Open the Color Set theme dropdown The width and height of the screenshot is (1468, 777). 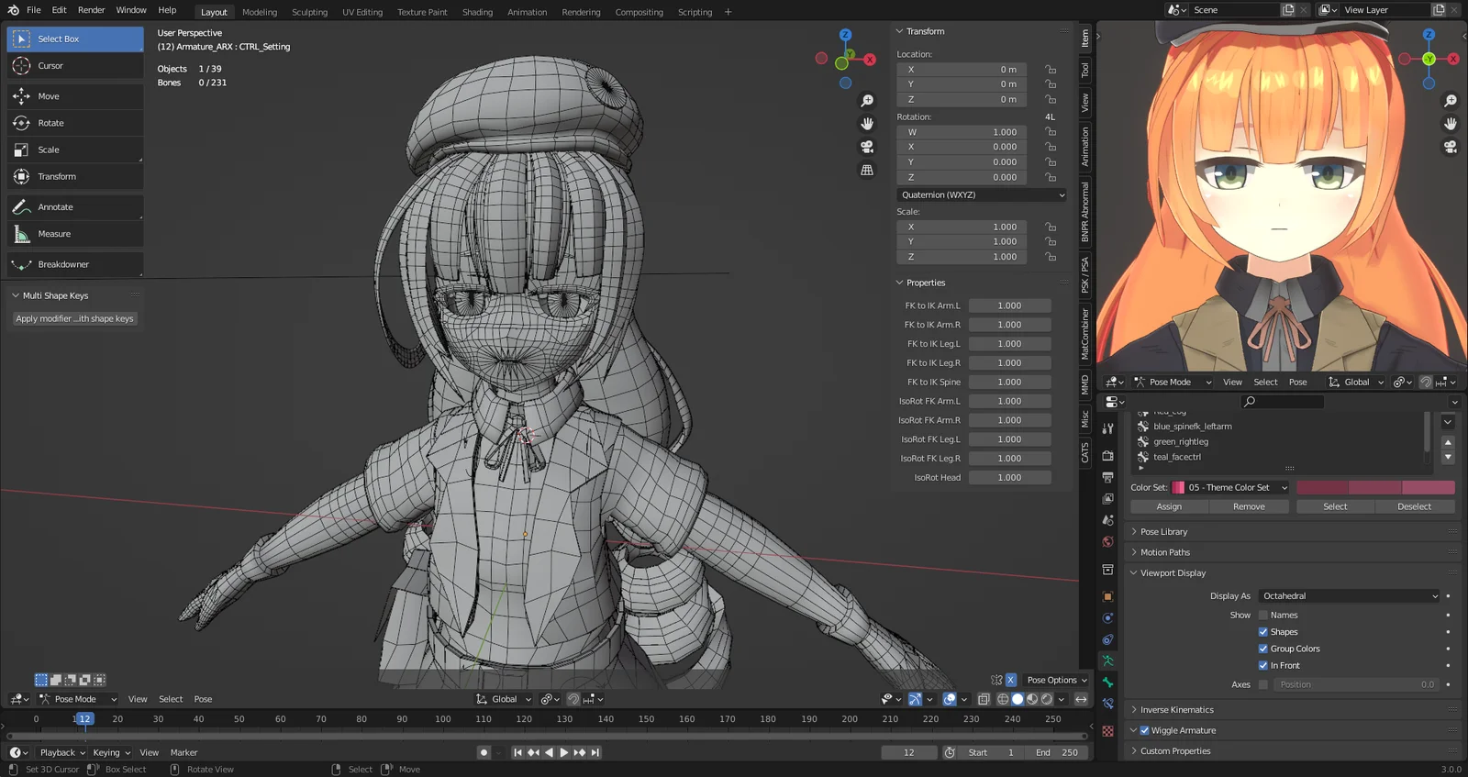(1230, 488)
